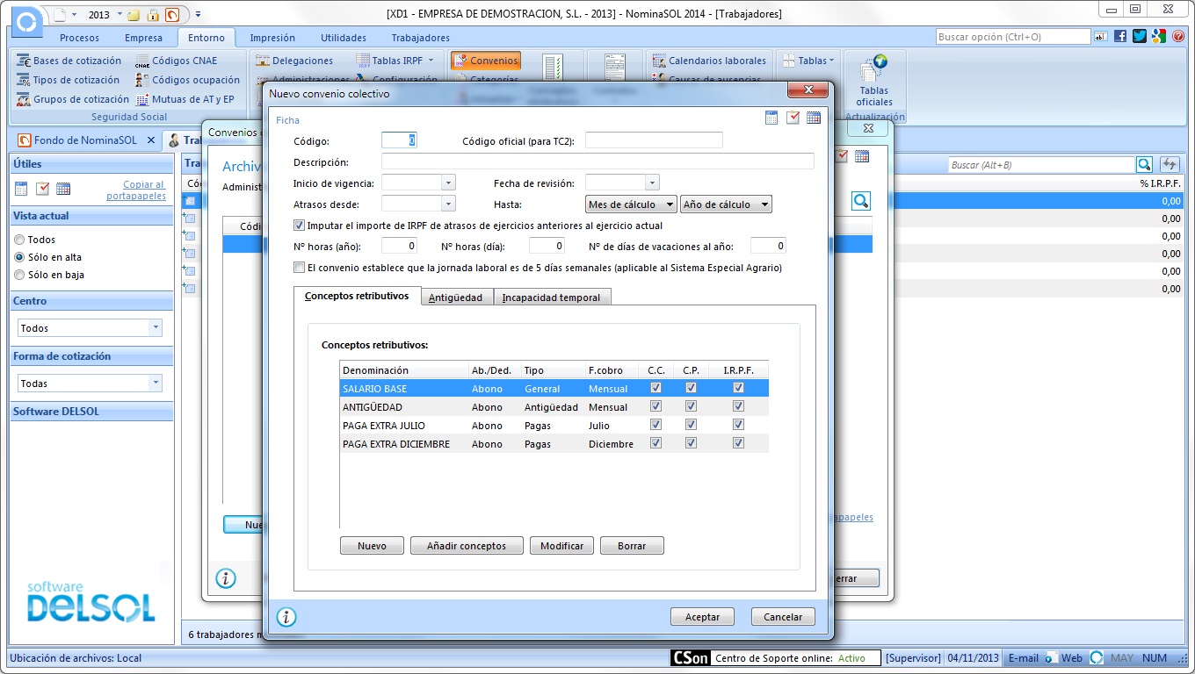The height and width of the screenshot is (674, 1195).
Task: Click the Buscar opción (Ctrl+O) field
Action: [x=1013, y=37]
